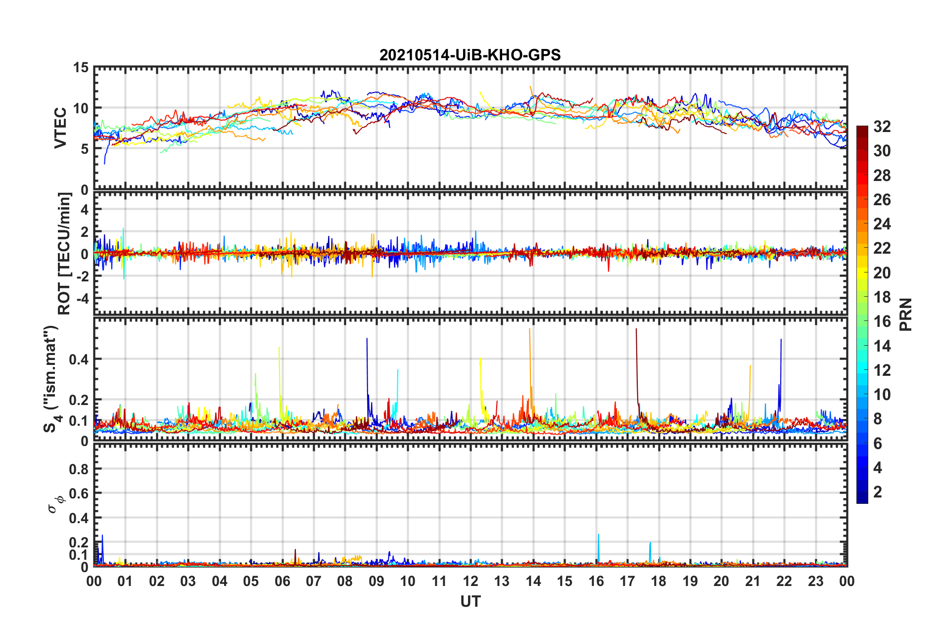Click the sigma-phi y-axis label
Image resolution: width=941 pixels, height=629 pixels.
point(55,504)
